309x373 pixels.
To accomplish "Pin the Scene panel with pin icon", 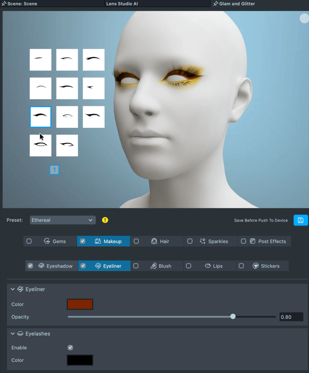I will click(x=4, y=4).
